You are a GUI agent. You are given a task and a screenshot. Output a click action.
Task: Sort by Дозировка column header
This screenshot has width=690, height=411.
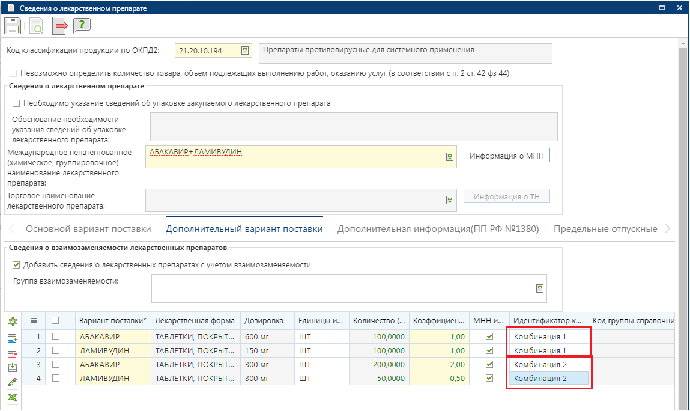(x=267, y=321)
